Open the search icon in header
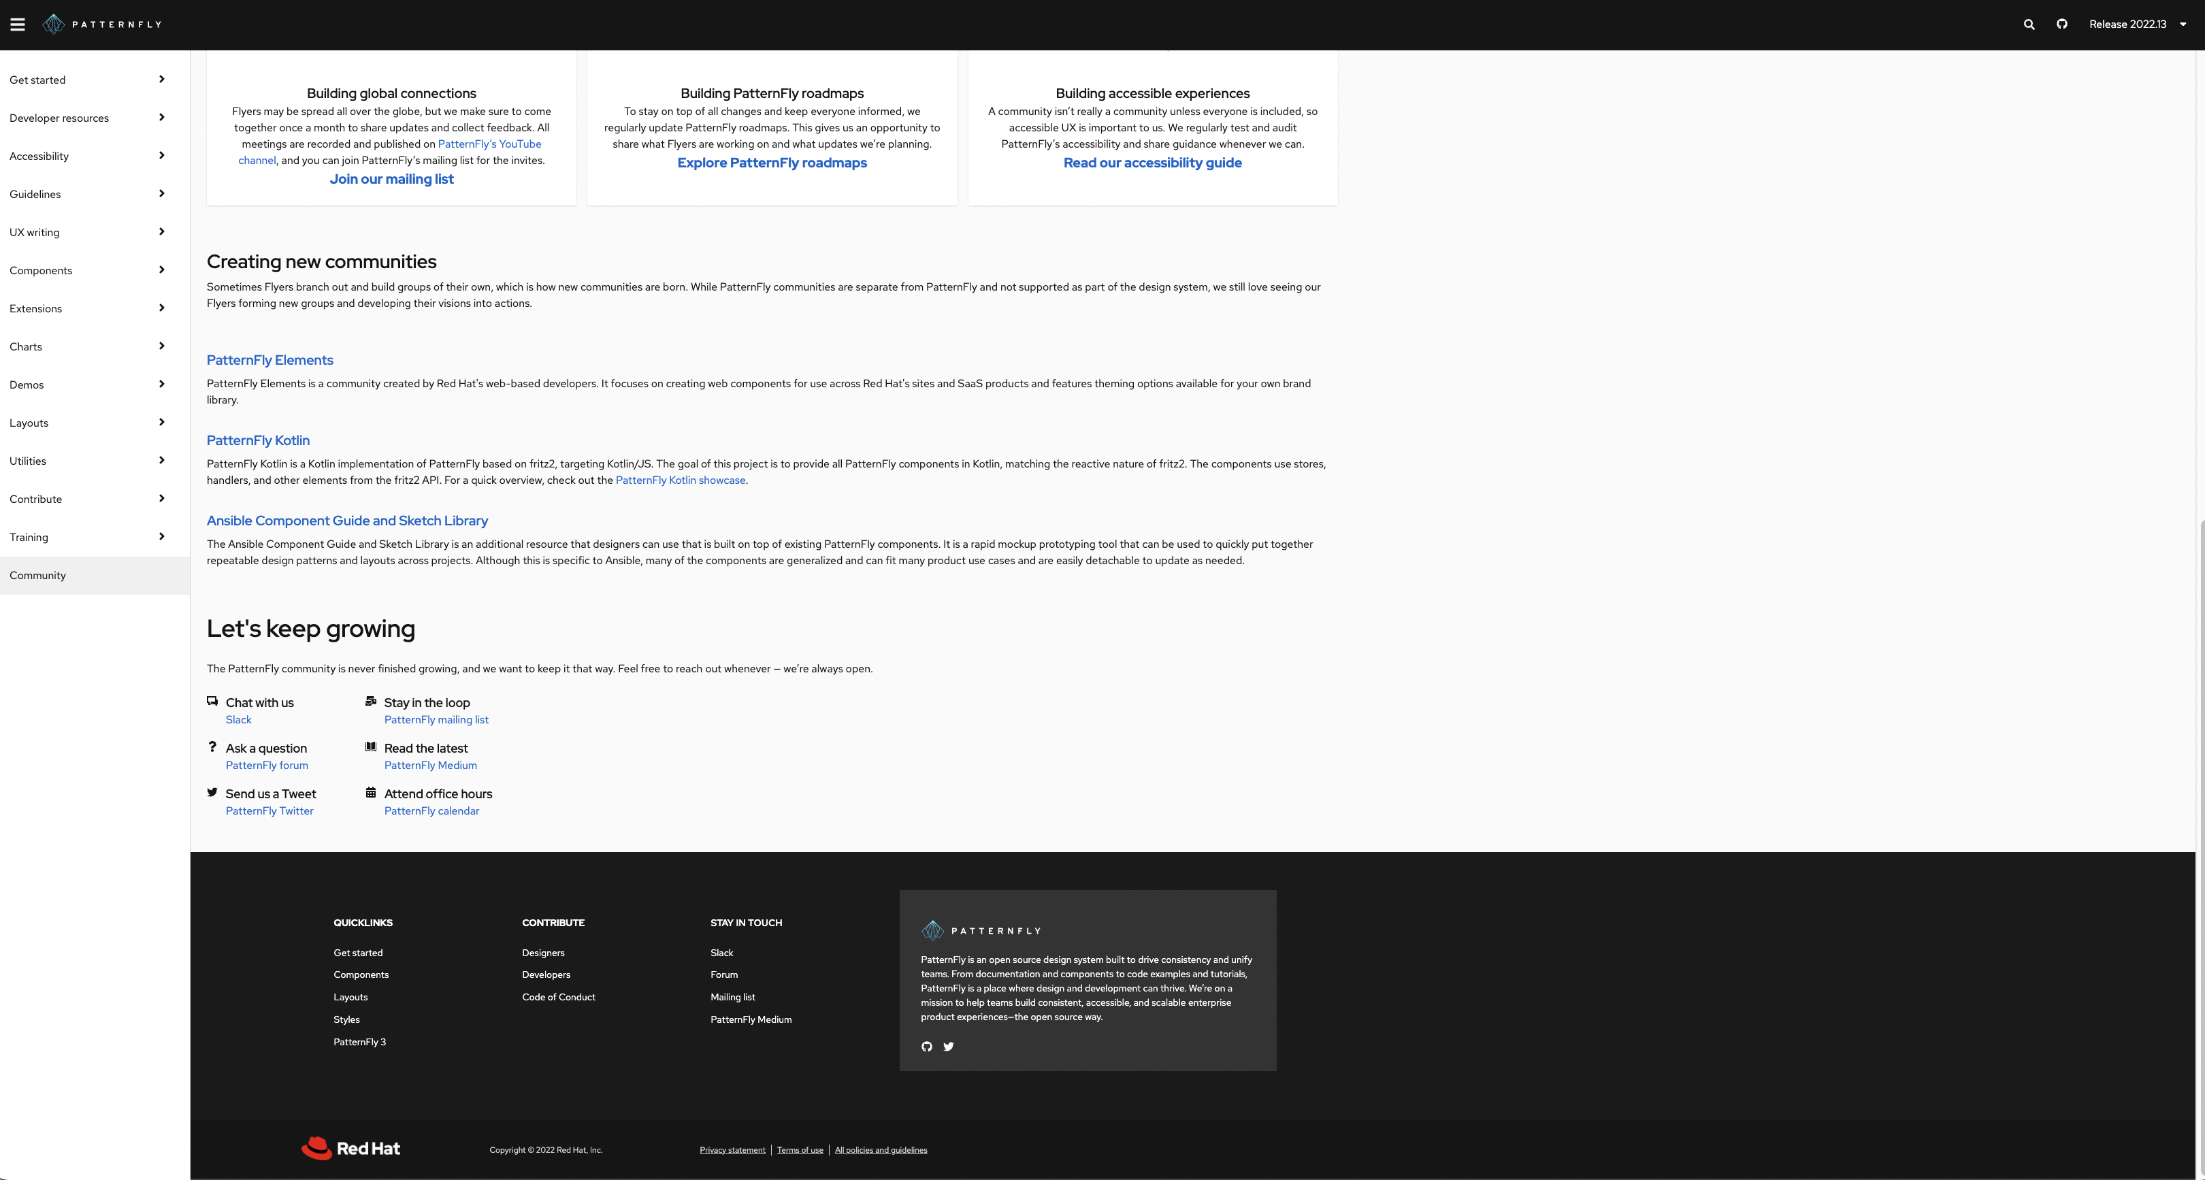Screen dimensions: 2205x1180 coord(2029,24)
